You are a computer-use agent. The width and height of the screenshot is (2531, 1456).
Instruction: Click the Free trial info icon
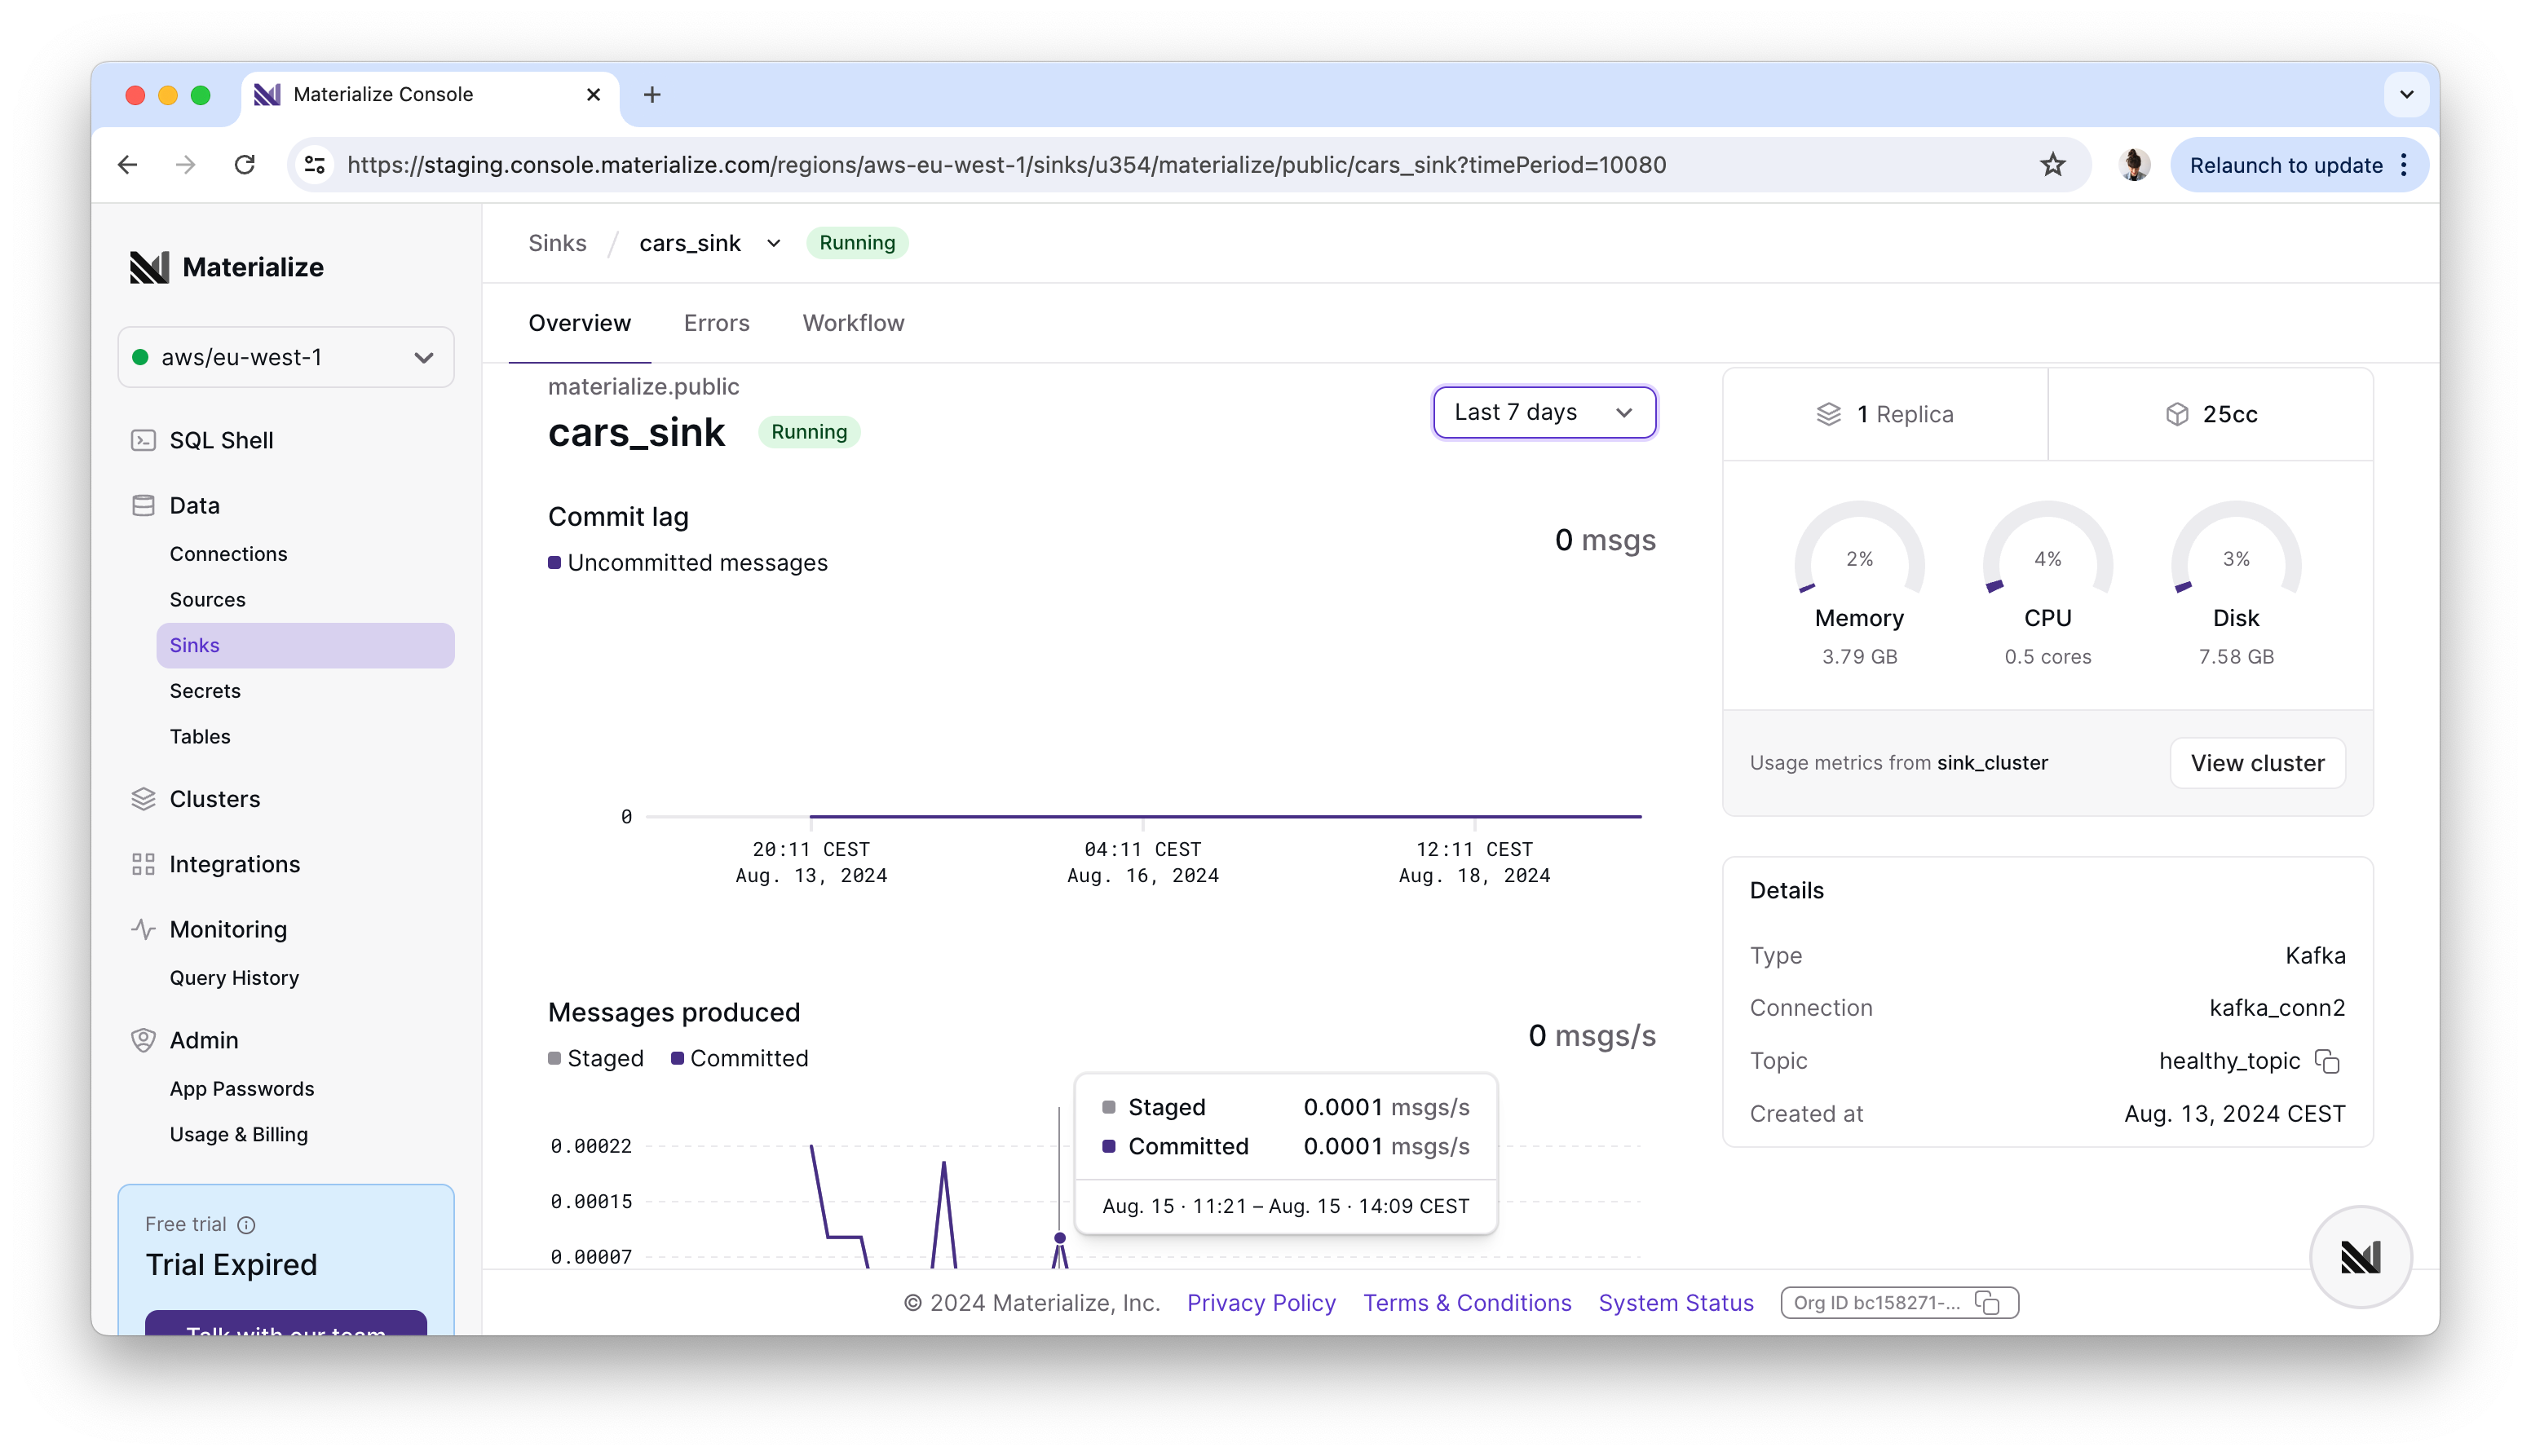tap(246, 1224)
